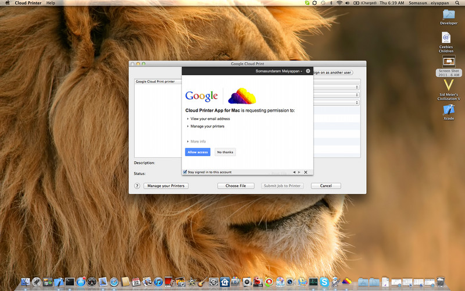465x291 pixels.
Task: Launch Skype from the dock
Action: point(325,282)
